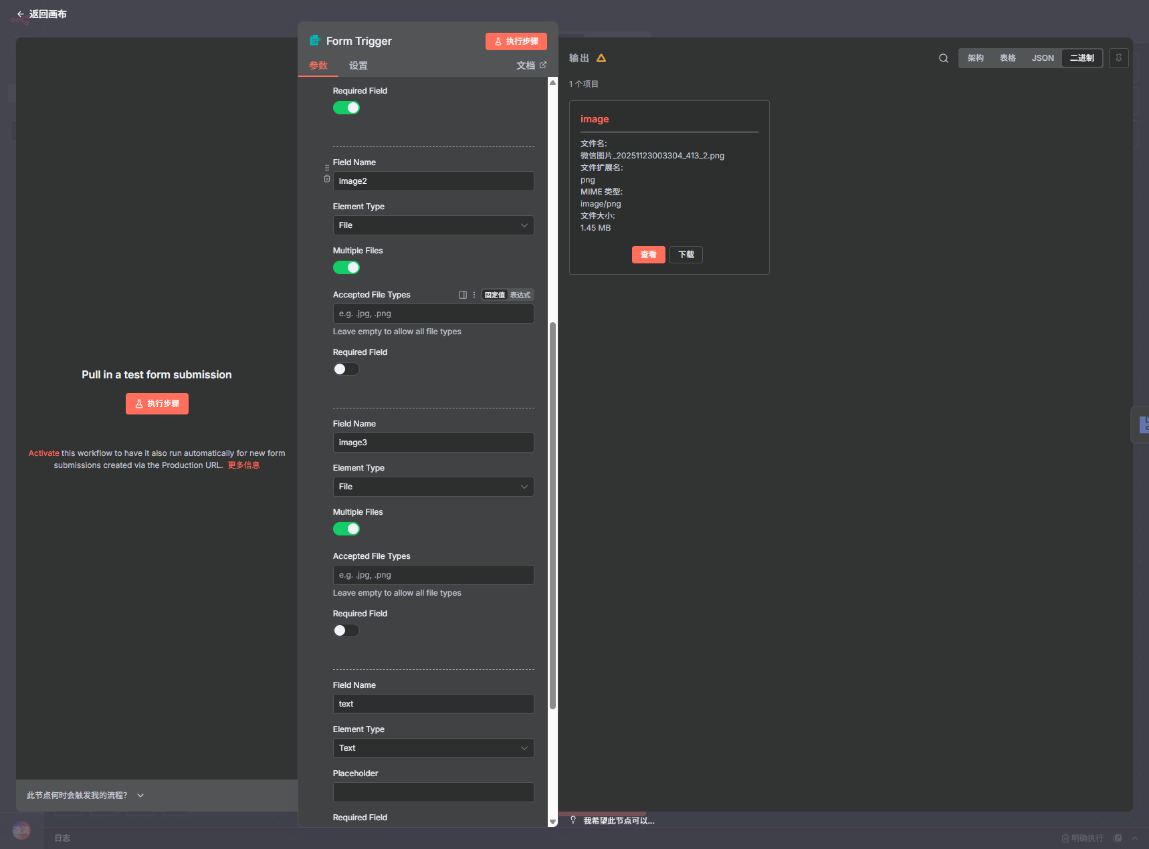Image resolution: width=1149 pixels, height=849 pixels.
Task: Click 执行步骤 button in Form Trigger header
Action: pos(516,41)
